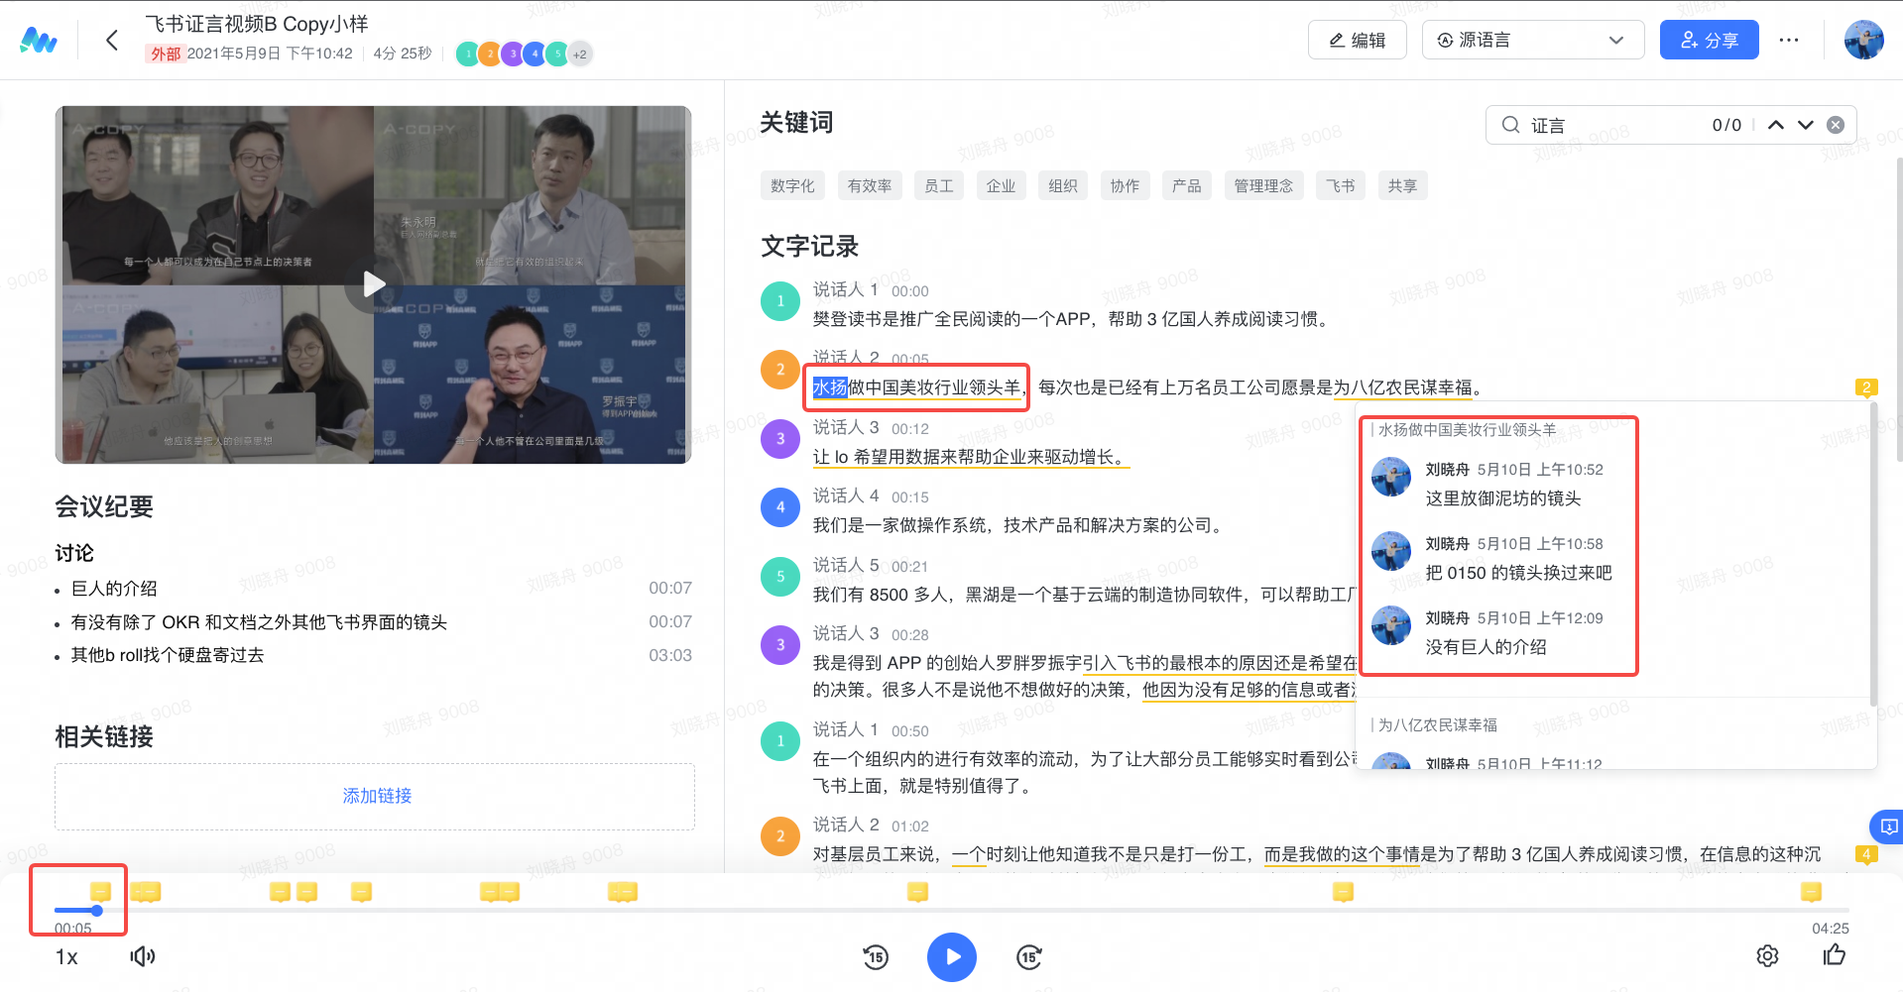The width and height of the screenshot is (1903, 992).
Task: Click the comment 把 0150 的镜头换过来吧
Action: (x=1518, y=573)
